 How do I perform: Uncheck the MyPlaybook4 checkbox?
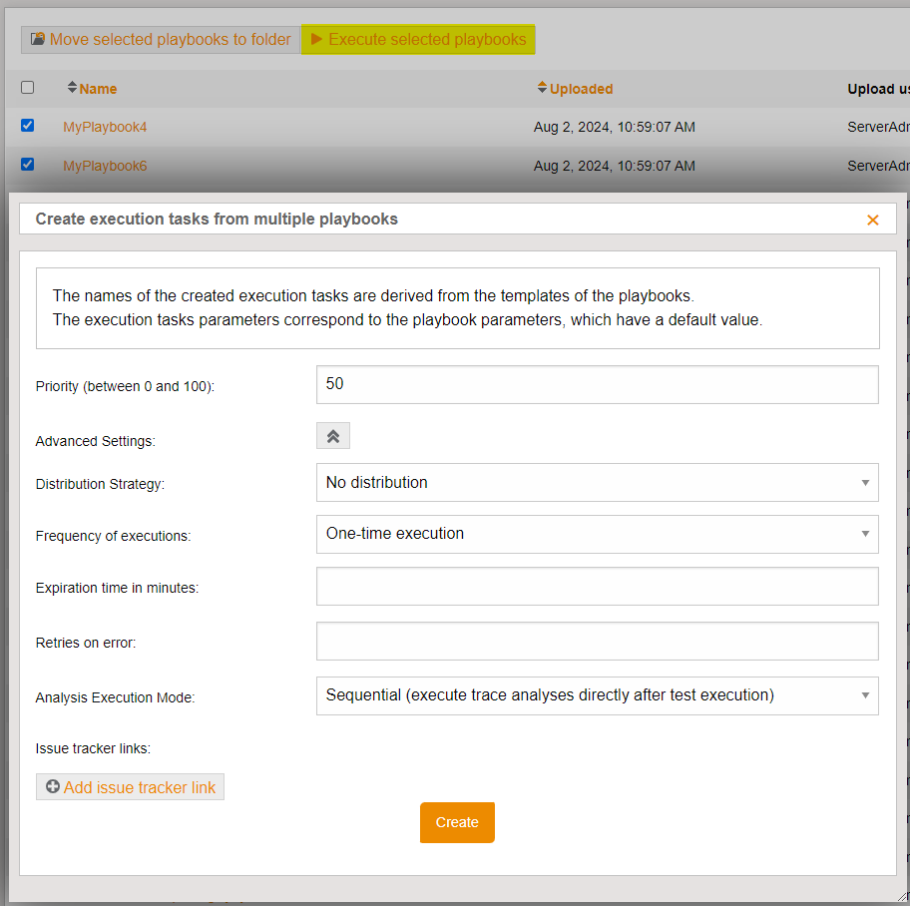click(28, 126)
